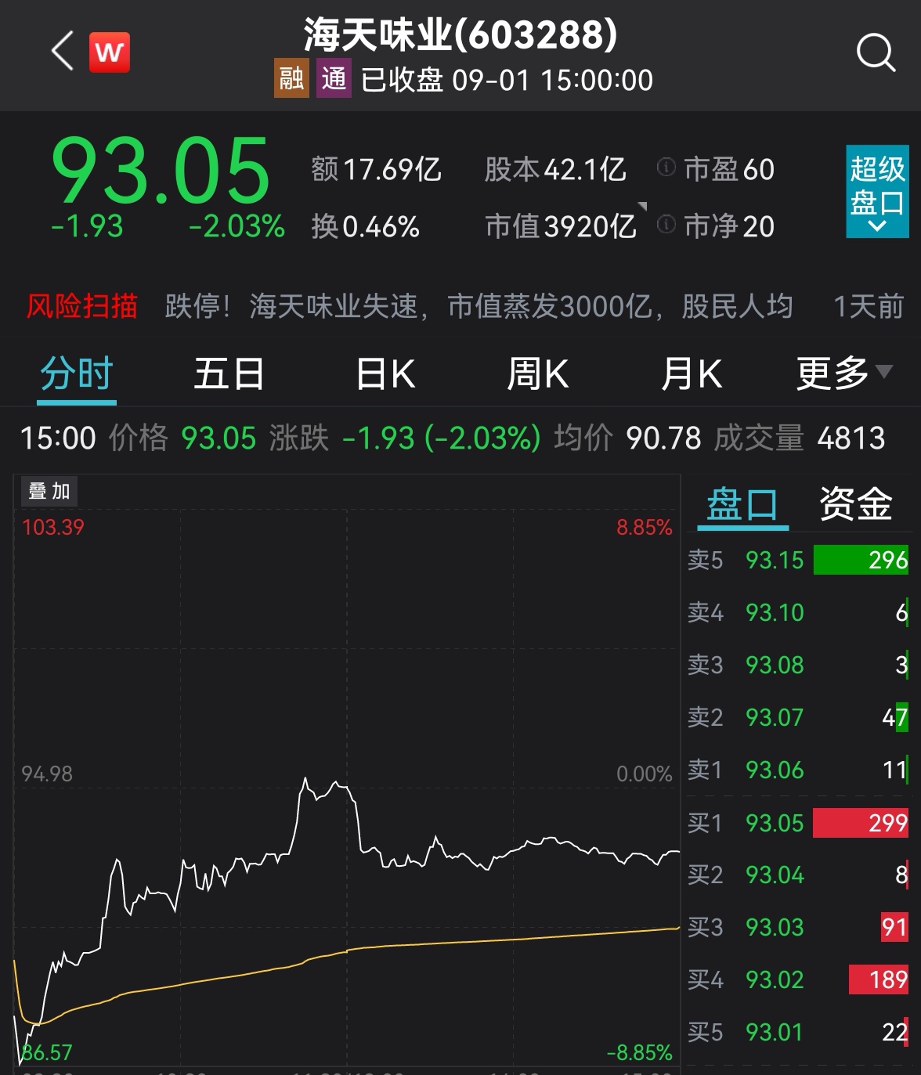The height and width of the screenshot is (1075, 921).
Task: Select the 买2 93.04 order row
Action: click(798, 875)
